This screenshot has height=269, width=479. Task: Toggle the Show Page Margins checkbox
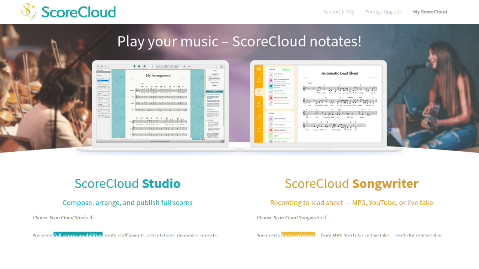coord(209,77)
